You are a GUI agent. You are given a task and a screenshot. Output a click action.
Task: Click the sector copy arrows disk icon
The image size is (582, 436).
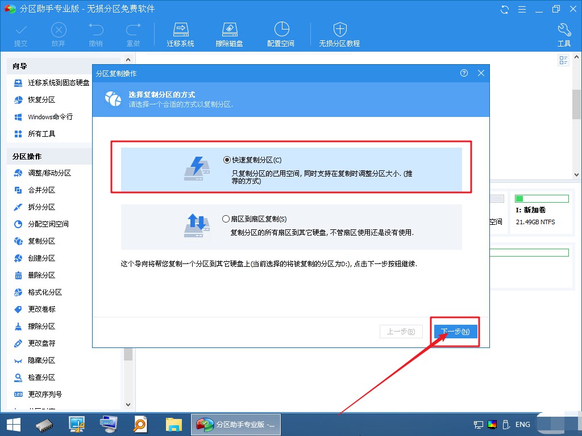point(197,225)
